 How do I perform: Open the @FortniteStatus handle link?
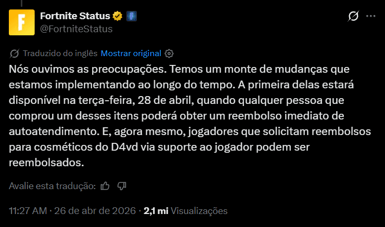76,29
